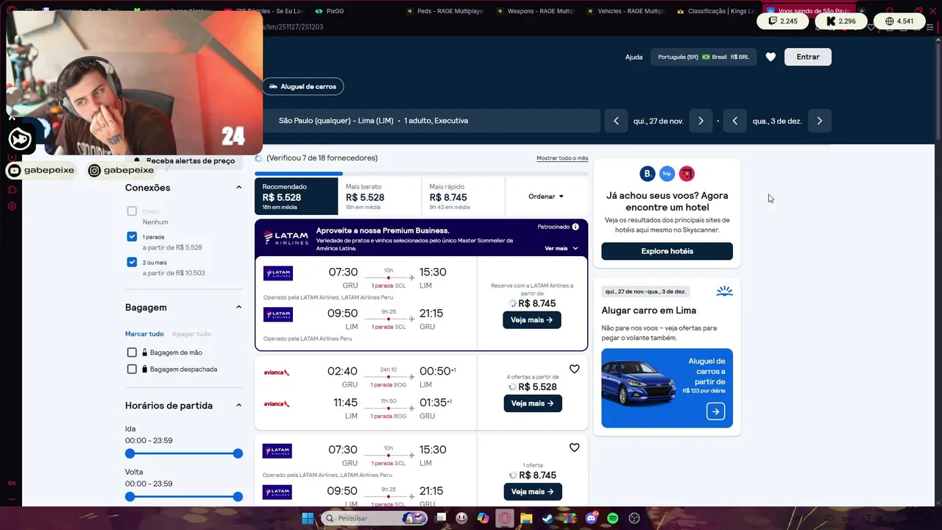
Task: Click Veja mais on Avianca flight
Action: click(532, 403)
